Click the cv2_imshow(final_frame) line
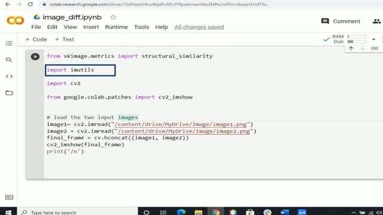 pyautogui.click(x=86, y=145)
